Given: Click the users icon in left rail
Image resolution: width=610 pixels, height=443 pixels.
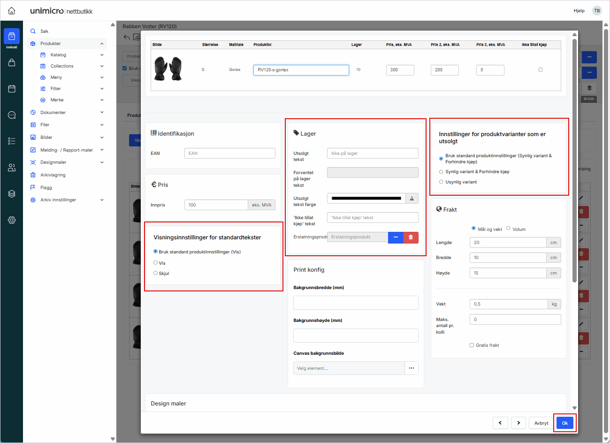Looking at the screenshot, I should pyautogui.click(x=12, y=168).
